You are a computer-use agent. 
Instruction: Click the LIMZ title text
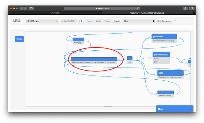pos(17,21)
